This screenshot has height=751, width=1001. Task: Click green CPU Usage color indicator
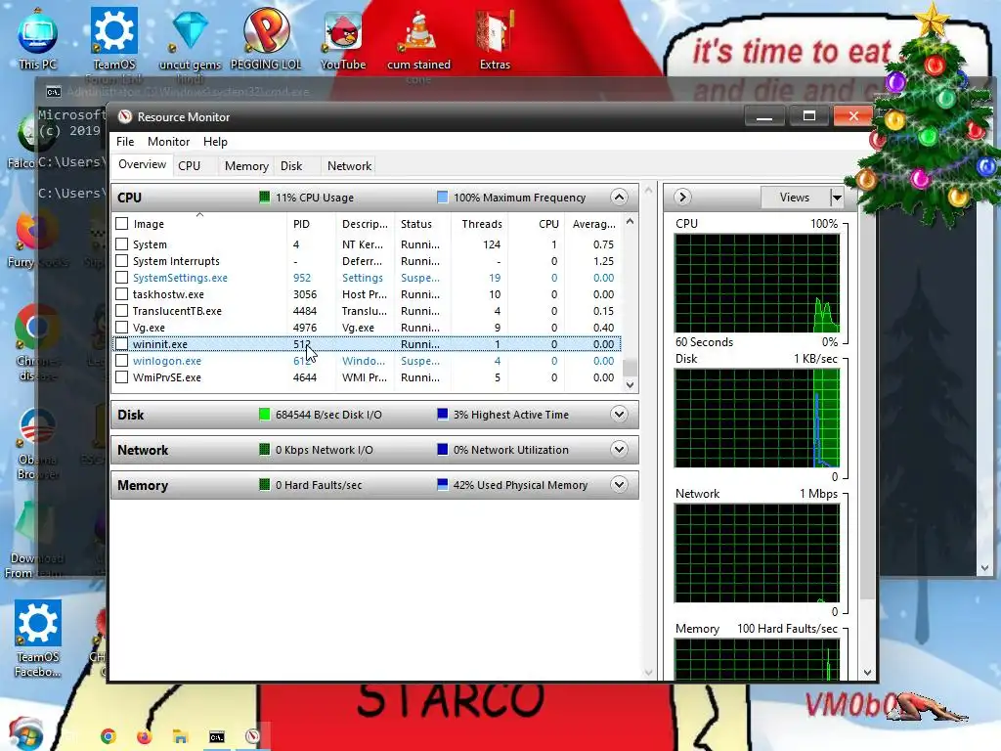point(264,197)
